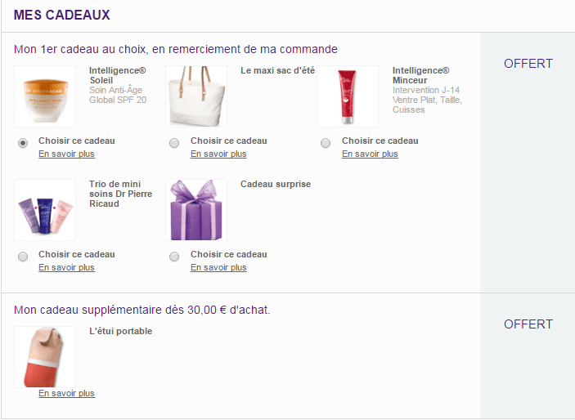Open 'En savoir plus' for Intelligence Soleil
Screen dimensions: 575x420
coord(66,154)
